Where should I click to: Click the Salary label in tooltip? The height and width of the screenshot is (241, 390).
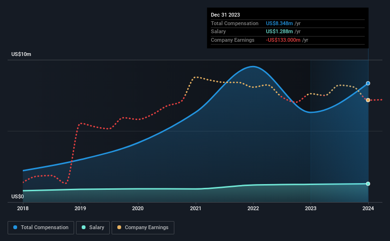[218, 32]
